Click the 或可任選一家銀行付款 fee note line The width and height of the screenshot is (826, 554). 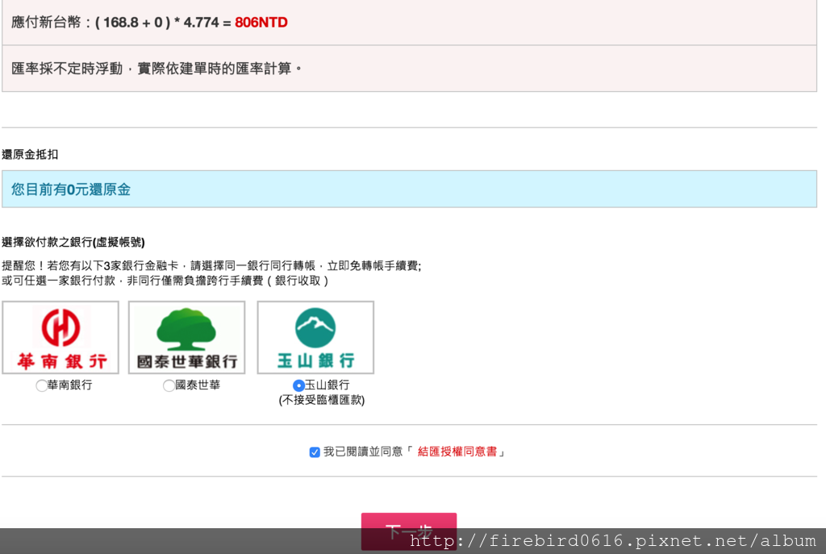(x=165, y=281)
